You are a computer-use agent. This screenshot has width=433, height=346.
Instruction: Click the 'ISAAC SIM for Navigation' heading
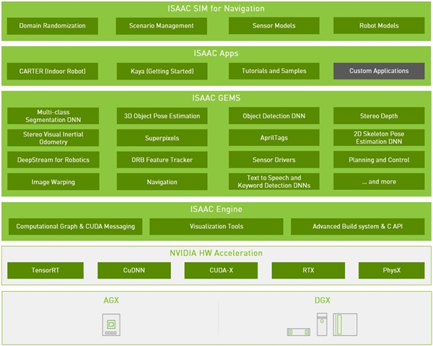click(216, 9)
